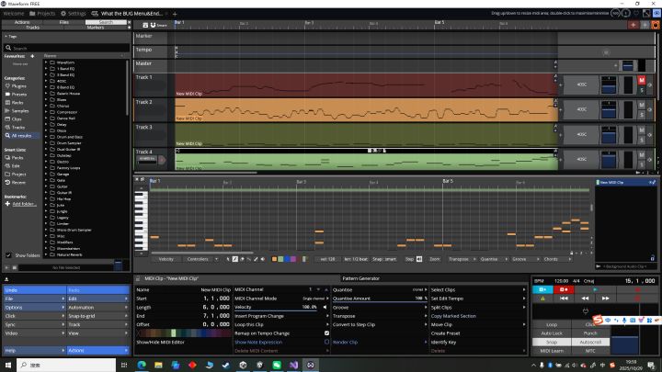Mute Track 1 with the M button
This screenshot has width=662, height=372.
(x=642, y=81)
